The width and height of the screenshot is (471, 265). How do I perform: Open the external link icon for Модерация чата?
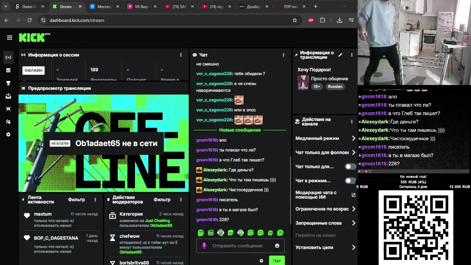(x=354, y=195)
